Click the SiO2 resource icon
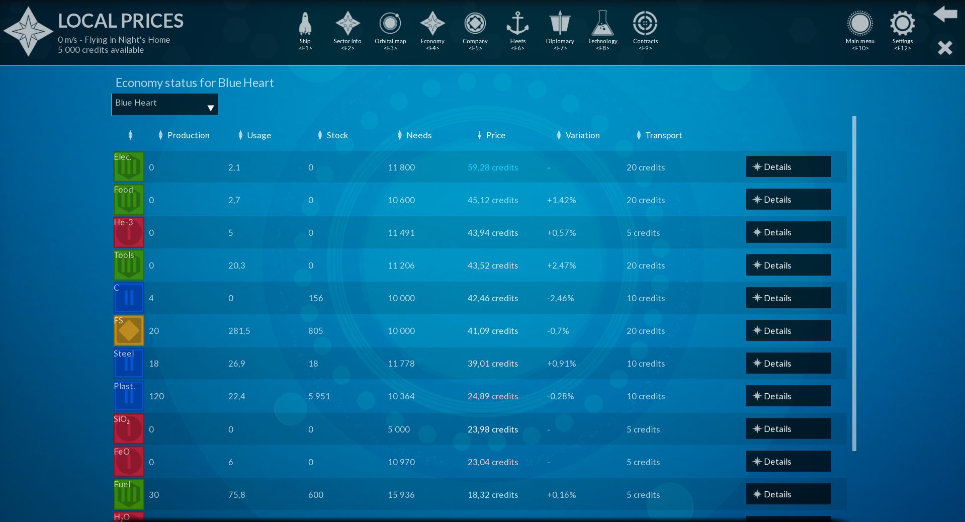Viewport: 965px width, 522px height. click(129, 428)
